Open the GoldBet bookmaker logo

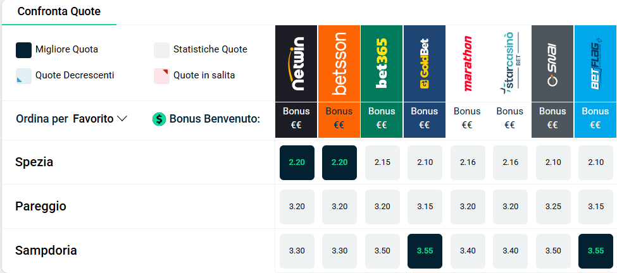click(425, 63)
